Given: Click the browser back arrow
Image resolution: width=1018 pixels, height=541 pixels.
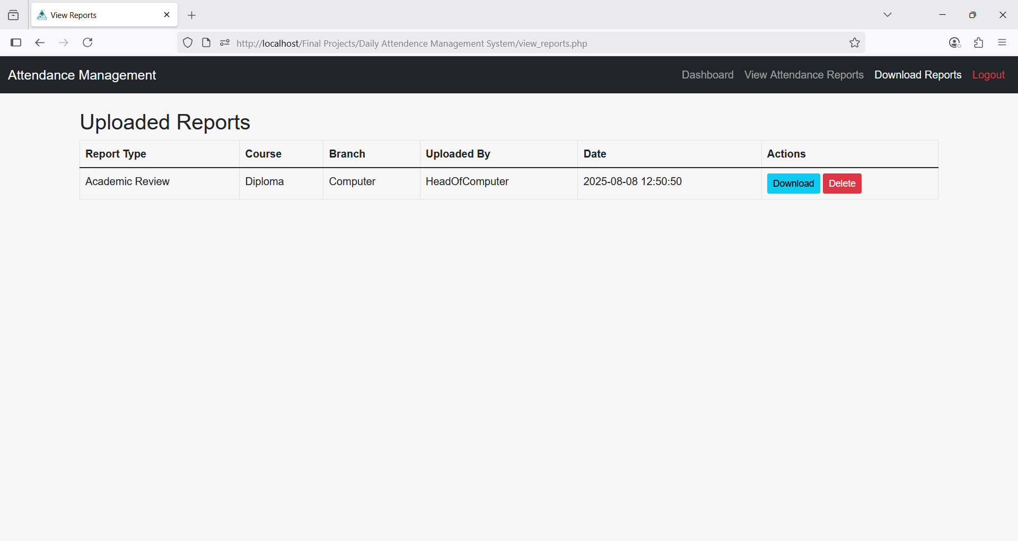Looking at the screenshot, I should coord(40,42).
